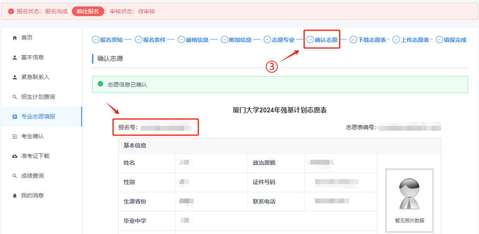Click the person icon beside 基本信息
Viewport: 479px width, 234px height.
15,58
